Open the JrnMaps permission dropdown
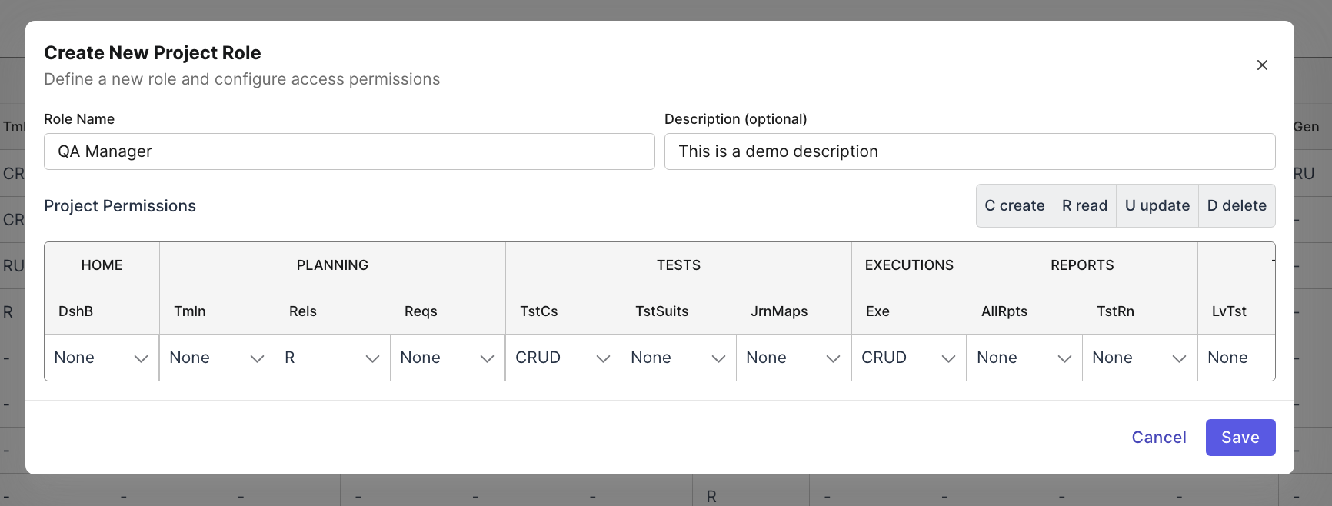The height and width of the screenshot is (506, 1332). (794, 358)
